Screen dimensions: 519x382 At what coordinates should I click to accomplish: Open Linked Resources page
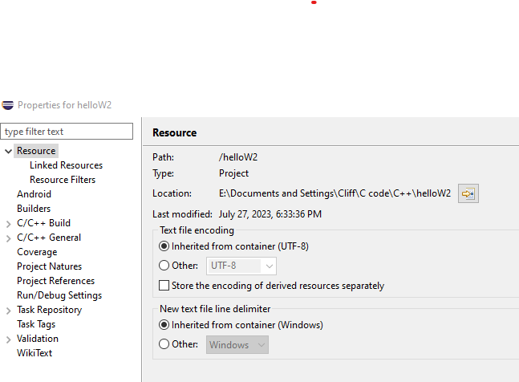click(67, 165)
